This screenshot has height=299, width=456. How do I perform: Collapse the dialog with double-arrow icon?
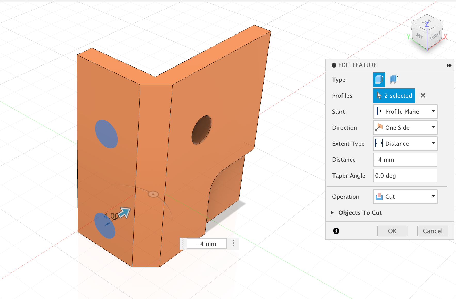coord(449,65)
